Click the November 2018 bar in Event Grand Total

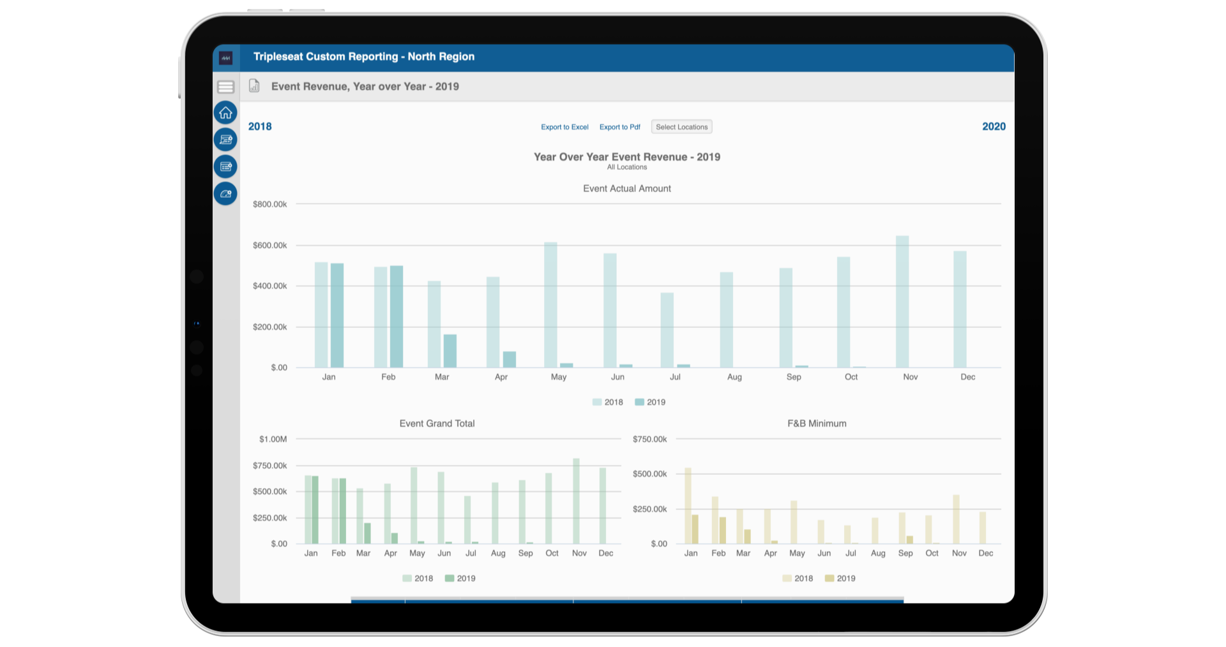click(x=576, y=501)
